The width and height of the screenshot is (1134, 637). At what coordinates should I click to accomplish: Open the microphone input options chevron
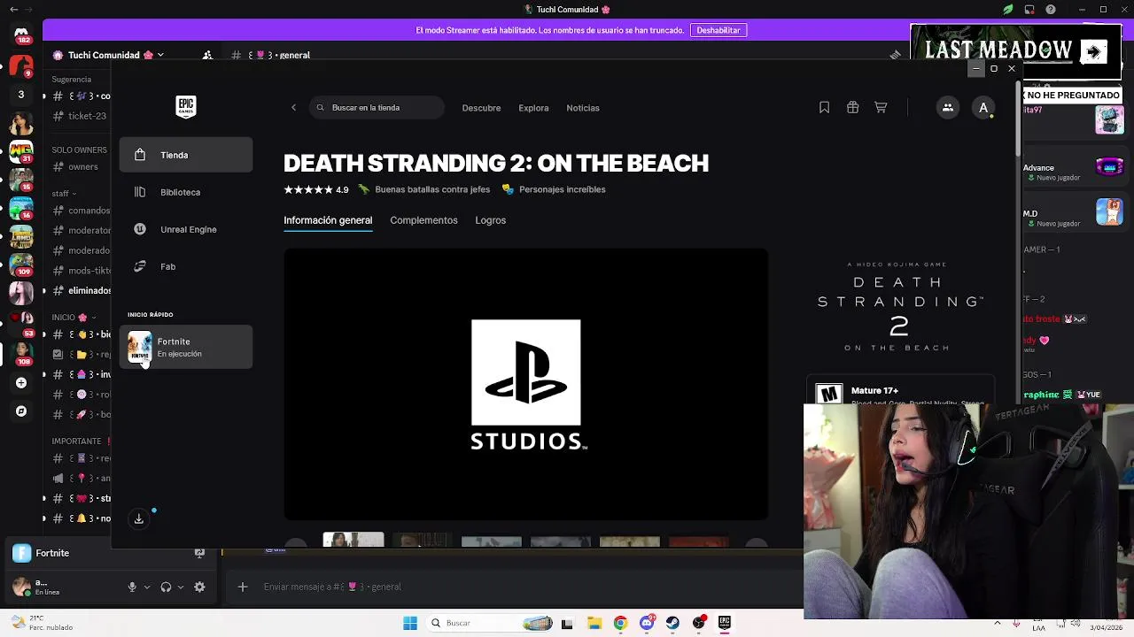pos(147,587)
